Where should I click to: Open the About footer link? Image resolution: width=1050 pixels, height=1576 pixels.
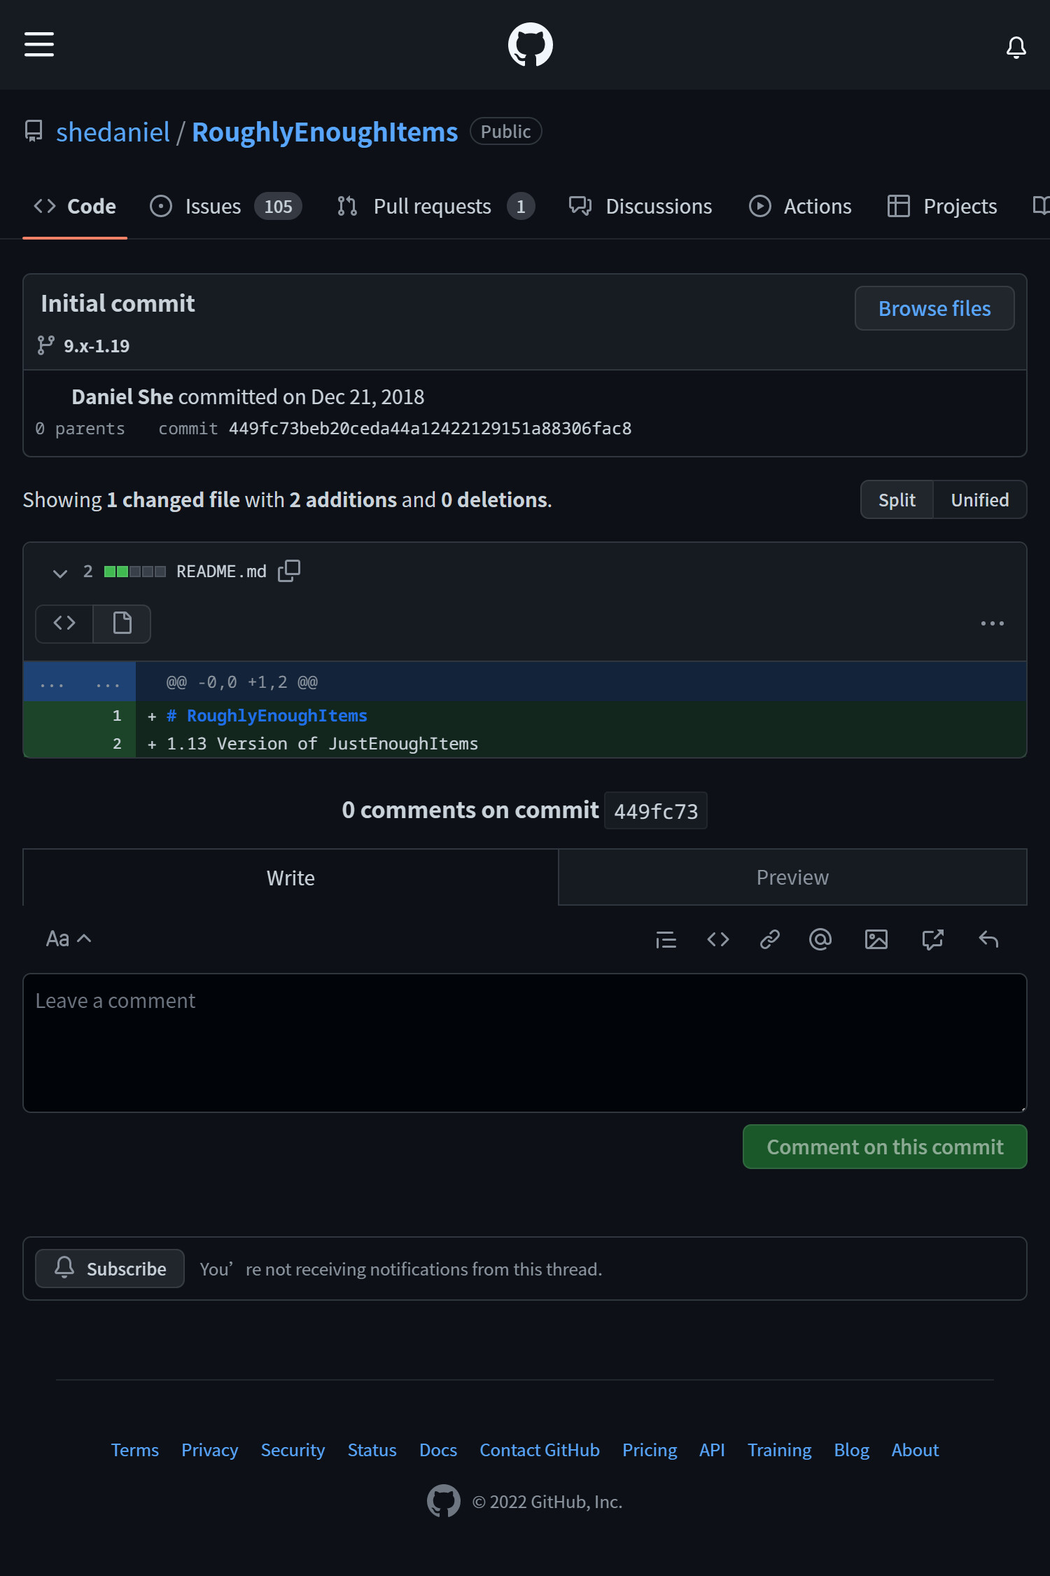pyautogui.click(x=915, y=1450)
